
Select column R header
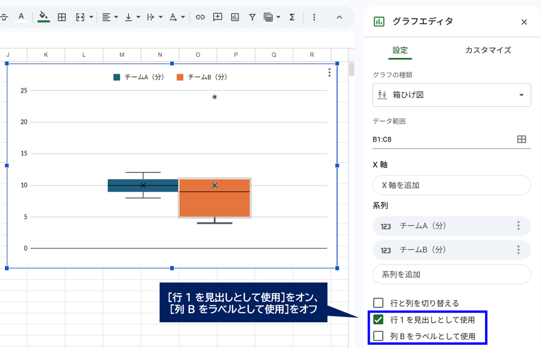(x=312, y=54)
